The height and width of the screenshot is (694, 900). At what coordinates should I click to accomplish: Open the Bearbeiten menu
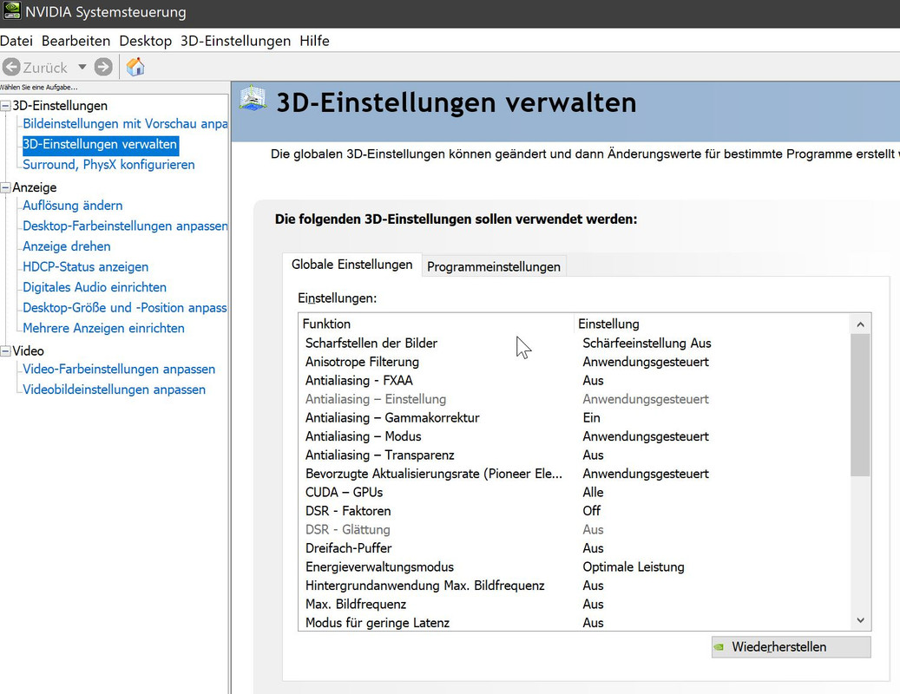point(76,41)
